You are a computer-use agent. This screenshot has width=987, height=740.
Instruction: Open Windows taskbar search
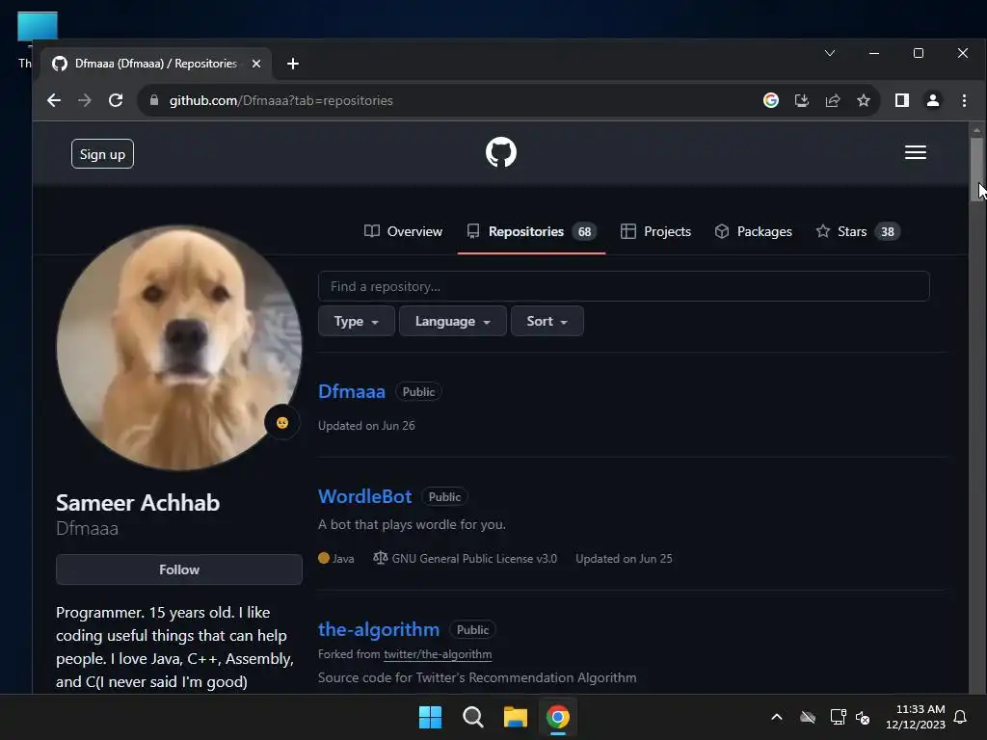click(472, 717)
